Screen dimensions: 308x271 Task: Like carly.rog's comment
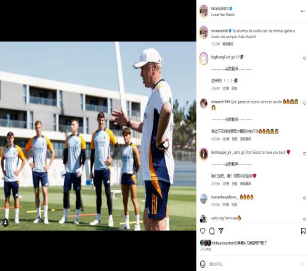pos(304,219)
